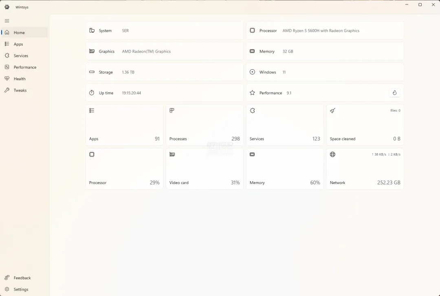Click the Storage drive icon
The width and height of the screenshot is (440, 296).
tap(92, 72)
